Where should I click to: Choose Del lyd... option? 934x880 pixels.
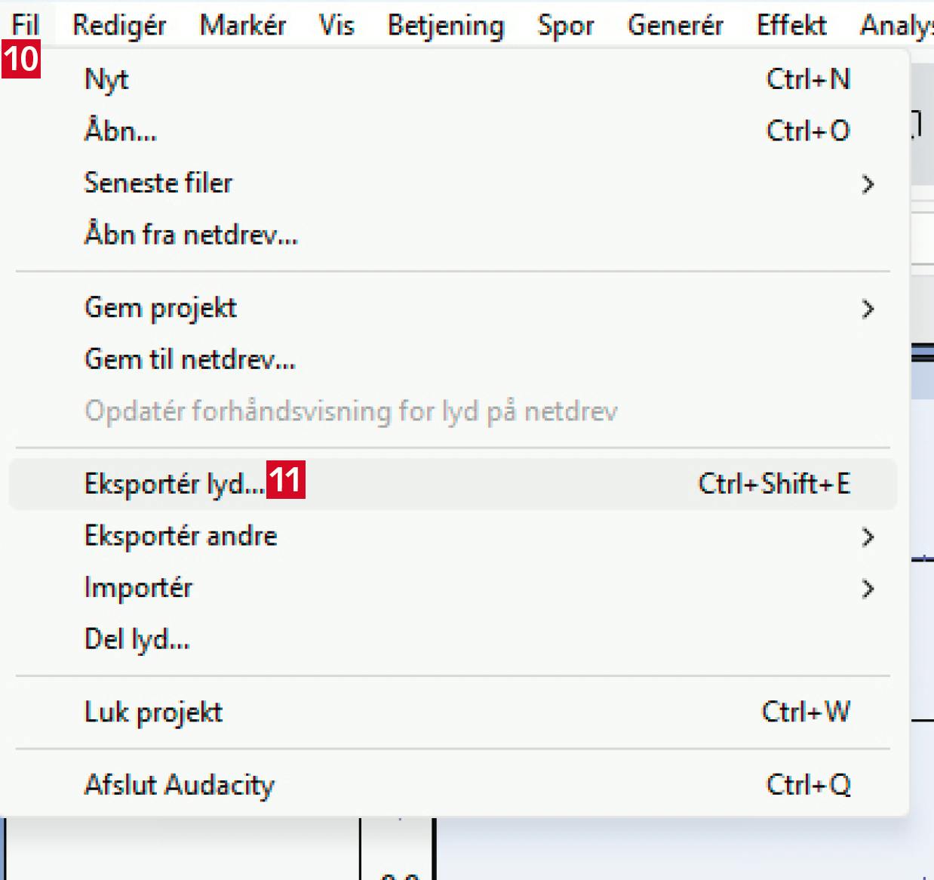click(137, 639)
